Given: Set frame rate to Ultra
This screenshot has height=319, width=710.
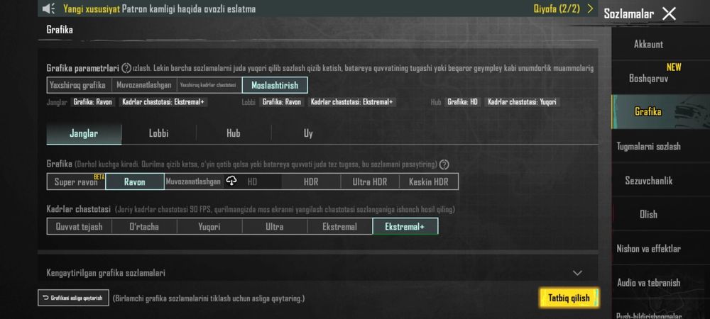Looking at the screenshot, I should point(275,226).
